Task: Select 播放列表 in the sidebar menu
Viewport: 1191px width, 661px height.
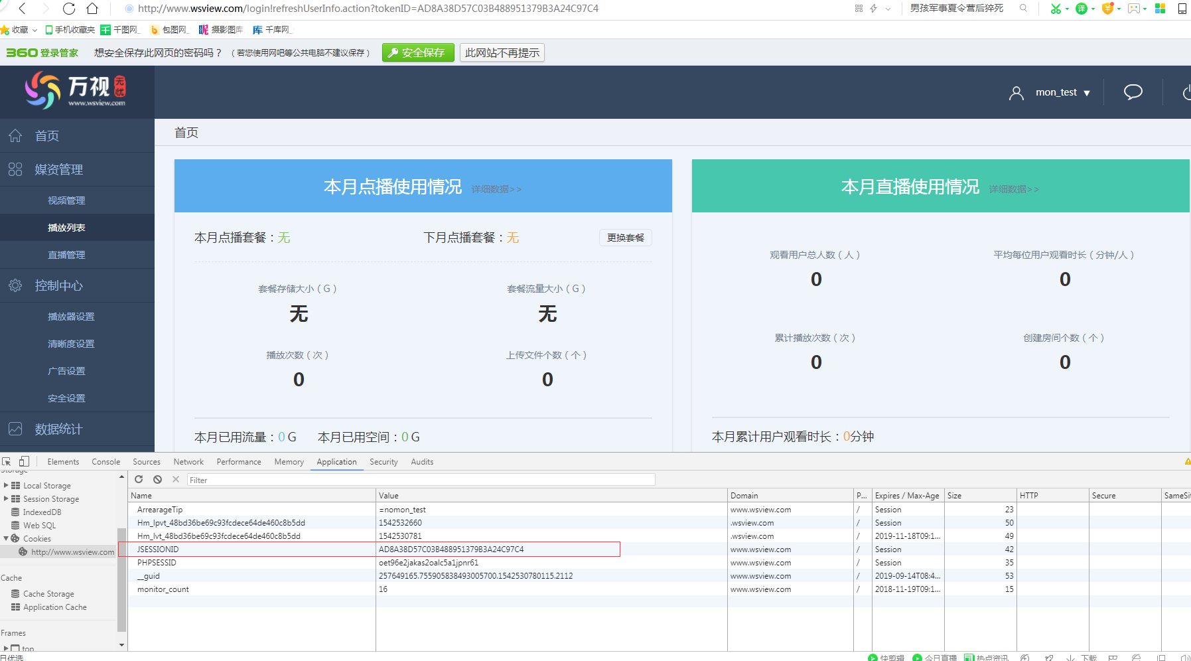Action: 66,227
